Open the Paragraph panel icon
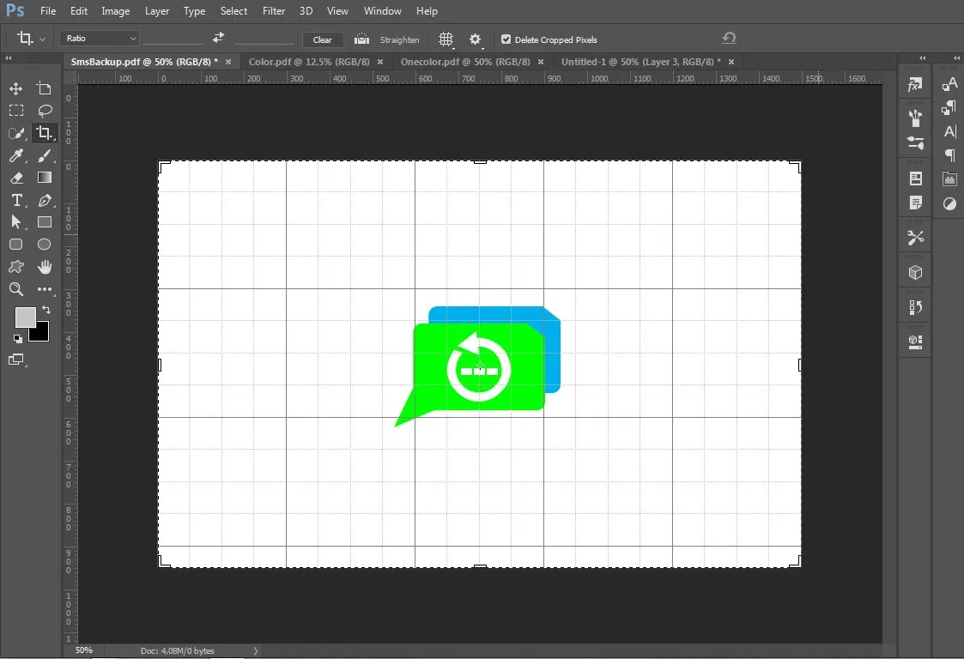The height and width of the screenshot is (659, 964). 950,155
